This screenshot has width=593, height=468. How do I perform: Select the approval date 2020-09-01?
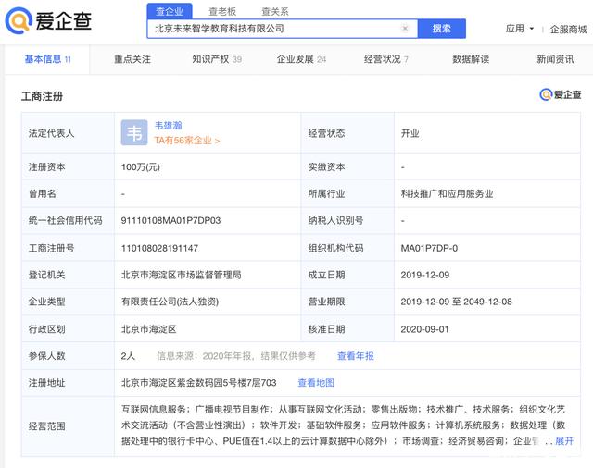424,329
